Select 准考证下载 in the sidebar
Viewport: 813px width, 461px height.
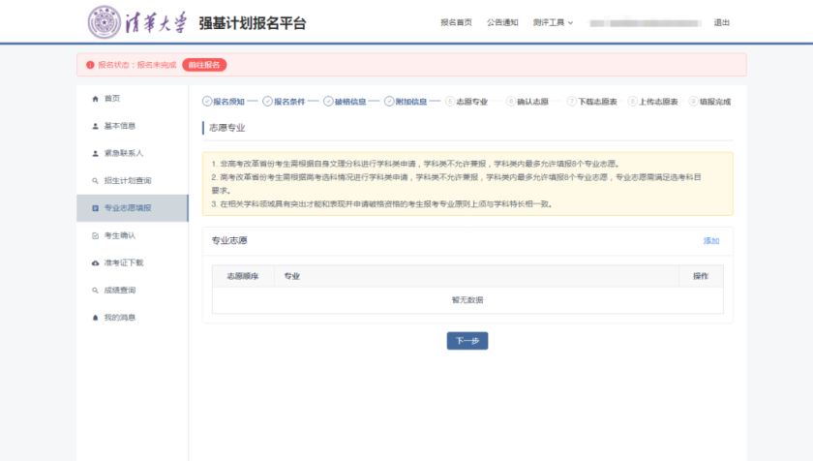coord(133,262)
